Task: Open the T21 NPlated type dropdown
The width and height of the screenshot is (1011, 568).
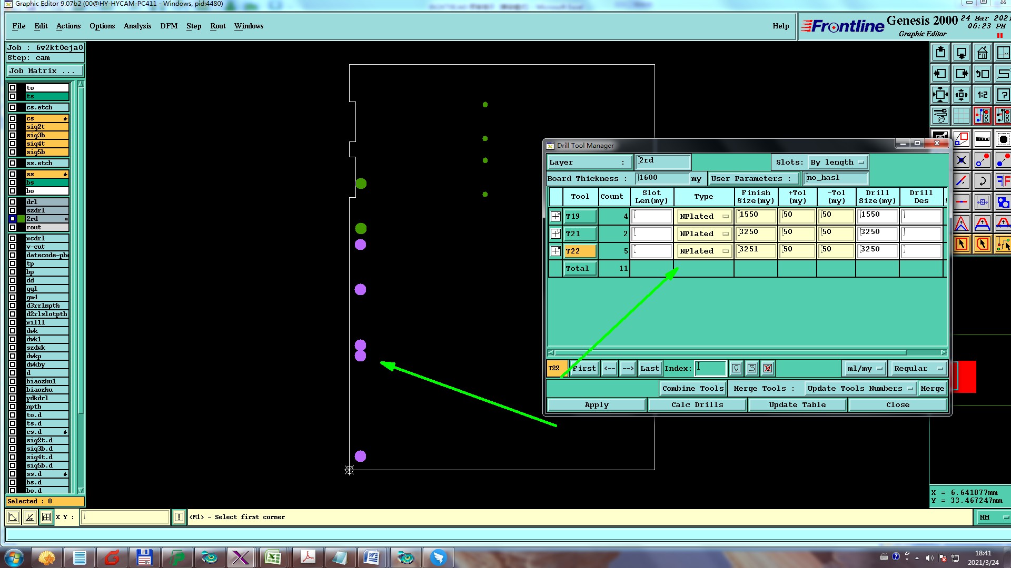Action: [x=704, y=234]
